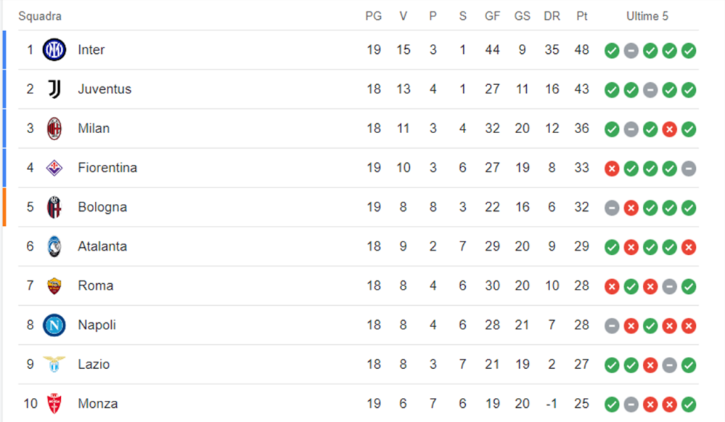The width and height of the screenshot is (725, 422).
Task: Click the Inter club crest
Action: click(x=54, y=50)
